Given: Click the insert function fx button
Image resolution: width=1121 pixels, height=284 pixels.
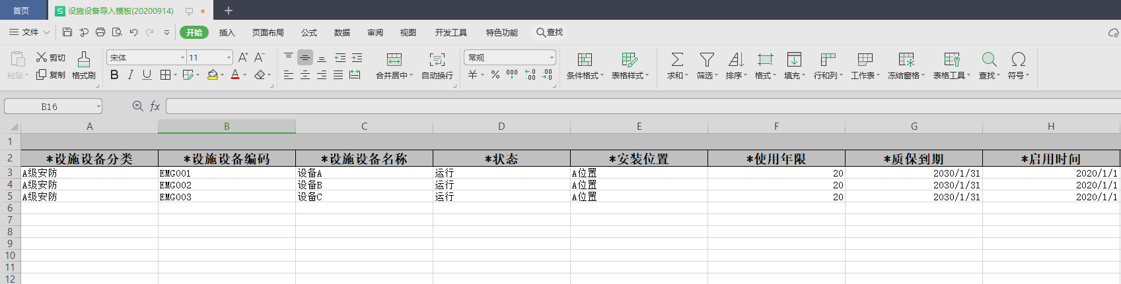Looking at the screenshot, I should (x=155, y=106).
